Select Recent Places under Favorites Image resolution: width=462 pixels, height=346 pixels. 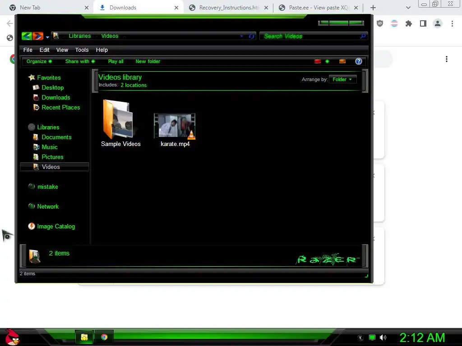(61, 107)
